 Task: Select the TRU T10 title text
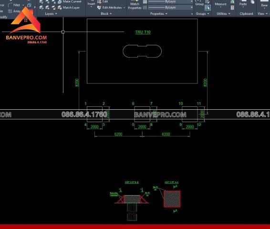coord(143,32)
